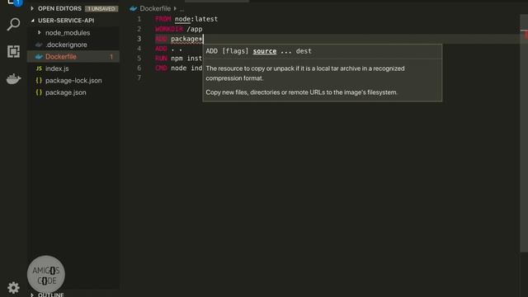
Task: Click the Dockerfile problem count badge
Action: point(111,57)
